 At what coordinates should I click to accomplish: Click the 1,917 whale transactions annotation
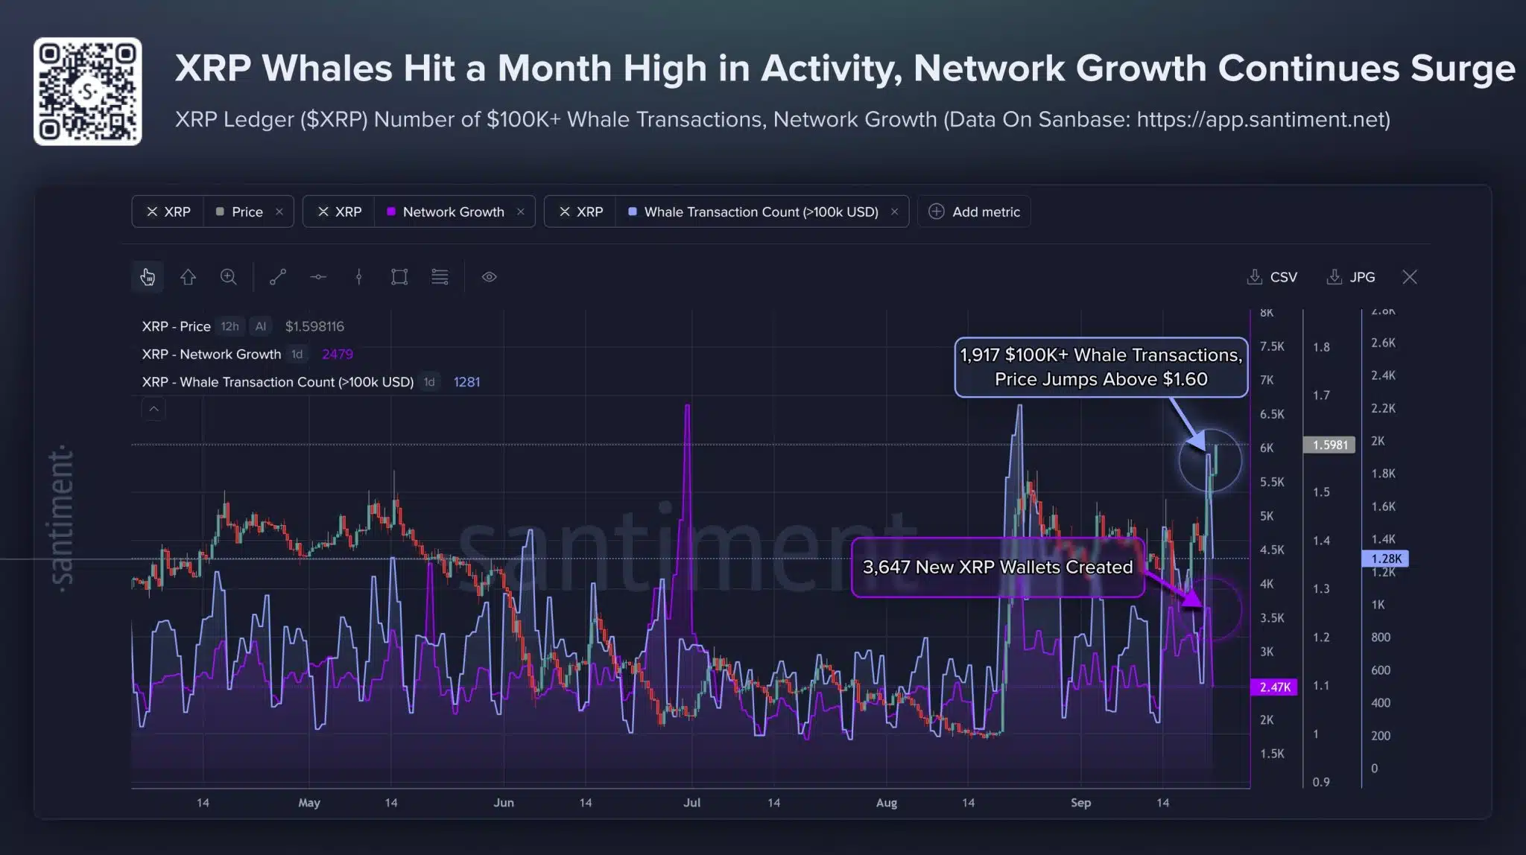[x=1101, y=367]
